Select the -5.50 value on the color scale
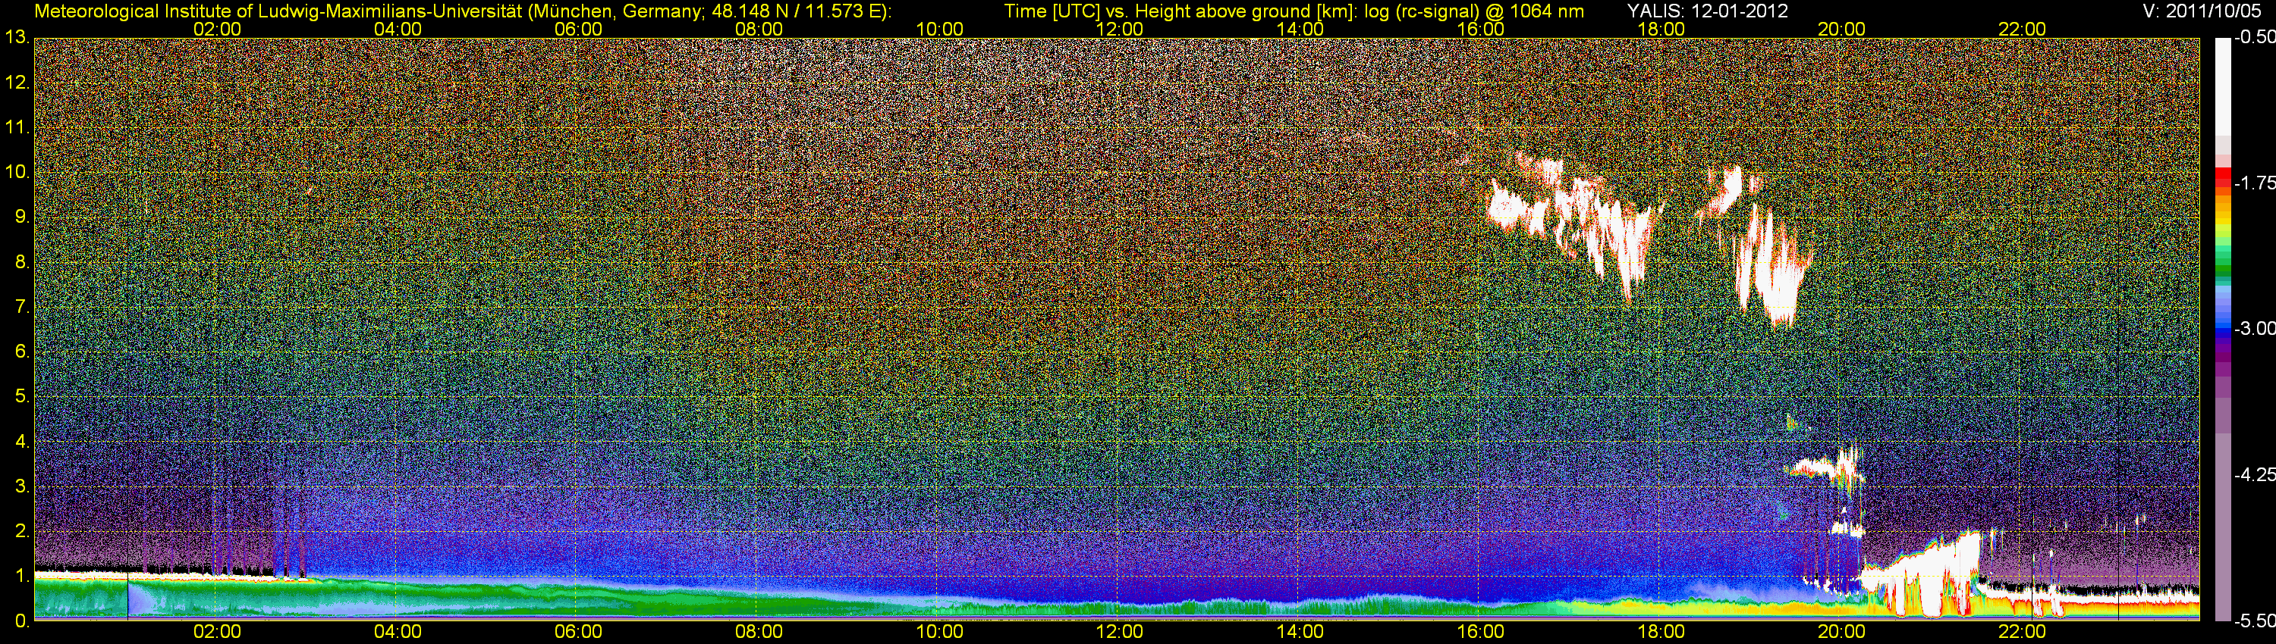Screen dimensions: 2276x644 pyautogui.click(x=2254, y=621)
